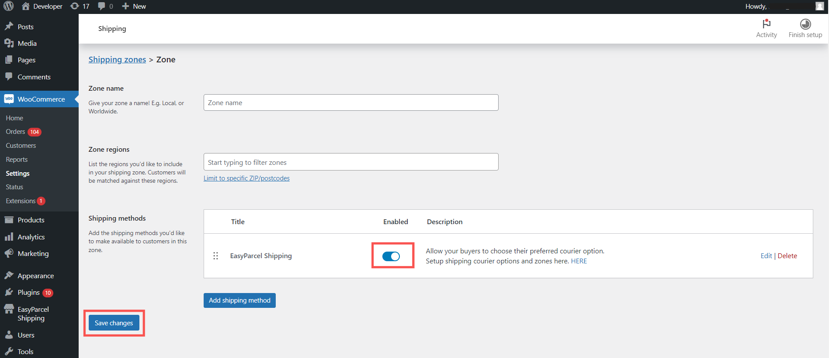
Task: Click the WooCommerce woo icon
Action: point(9,99)
